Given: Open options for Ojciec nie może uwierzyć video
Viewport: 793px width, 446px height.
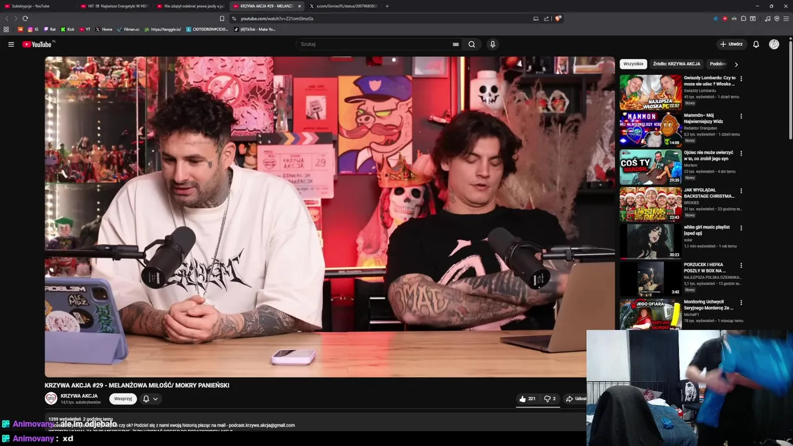Looking at the screenshot, I should 741,153.
